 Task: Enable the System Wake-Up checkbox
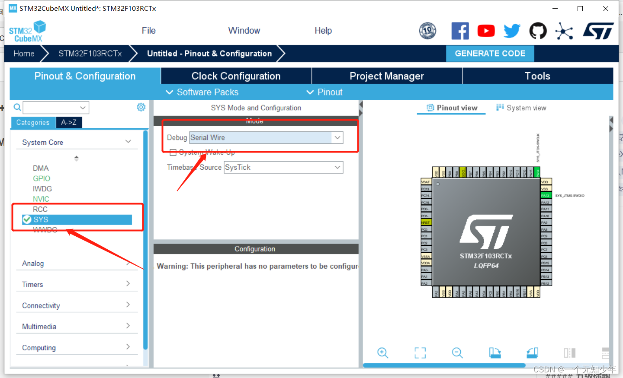coord(173,152)
